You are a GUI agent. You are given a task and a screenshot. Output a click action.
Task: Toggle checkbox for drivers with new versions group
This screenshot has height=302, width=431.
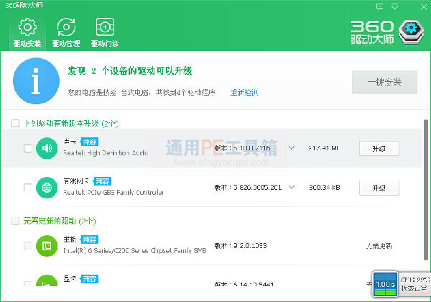tap(15, 123)
